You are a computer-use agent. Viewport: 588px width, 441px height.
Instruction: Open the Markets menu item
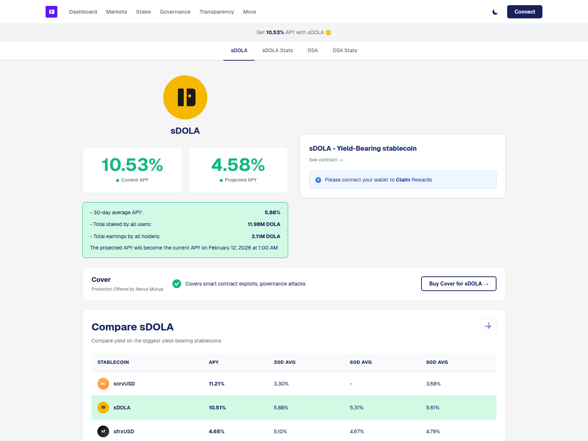click(x=116, y=12)
